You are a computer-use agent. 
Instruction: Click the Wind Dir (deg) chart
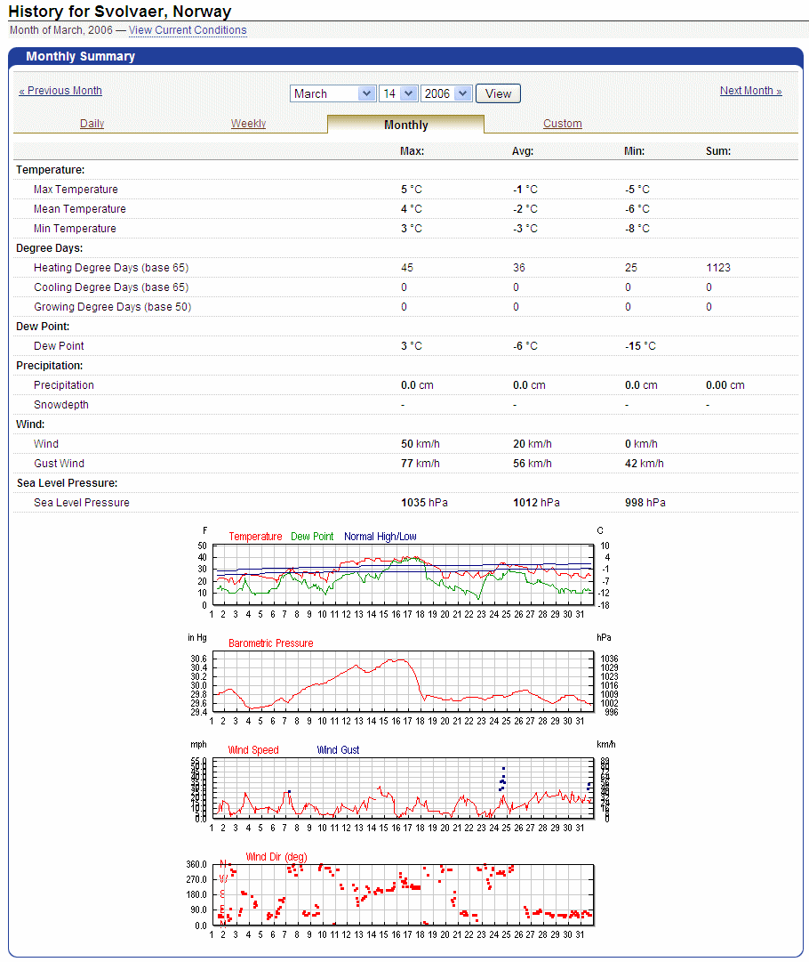click(403, 894)
